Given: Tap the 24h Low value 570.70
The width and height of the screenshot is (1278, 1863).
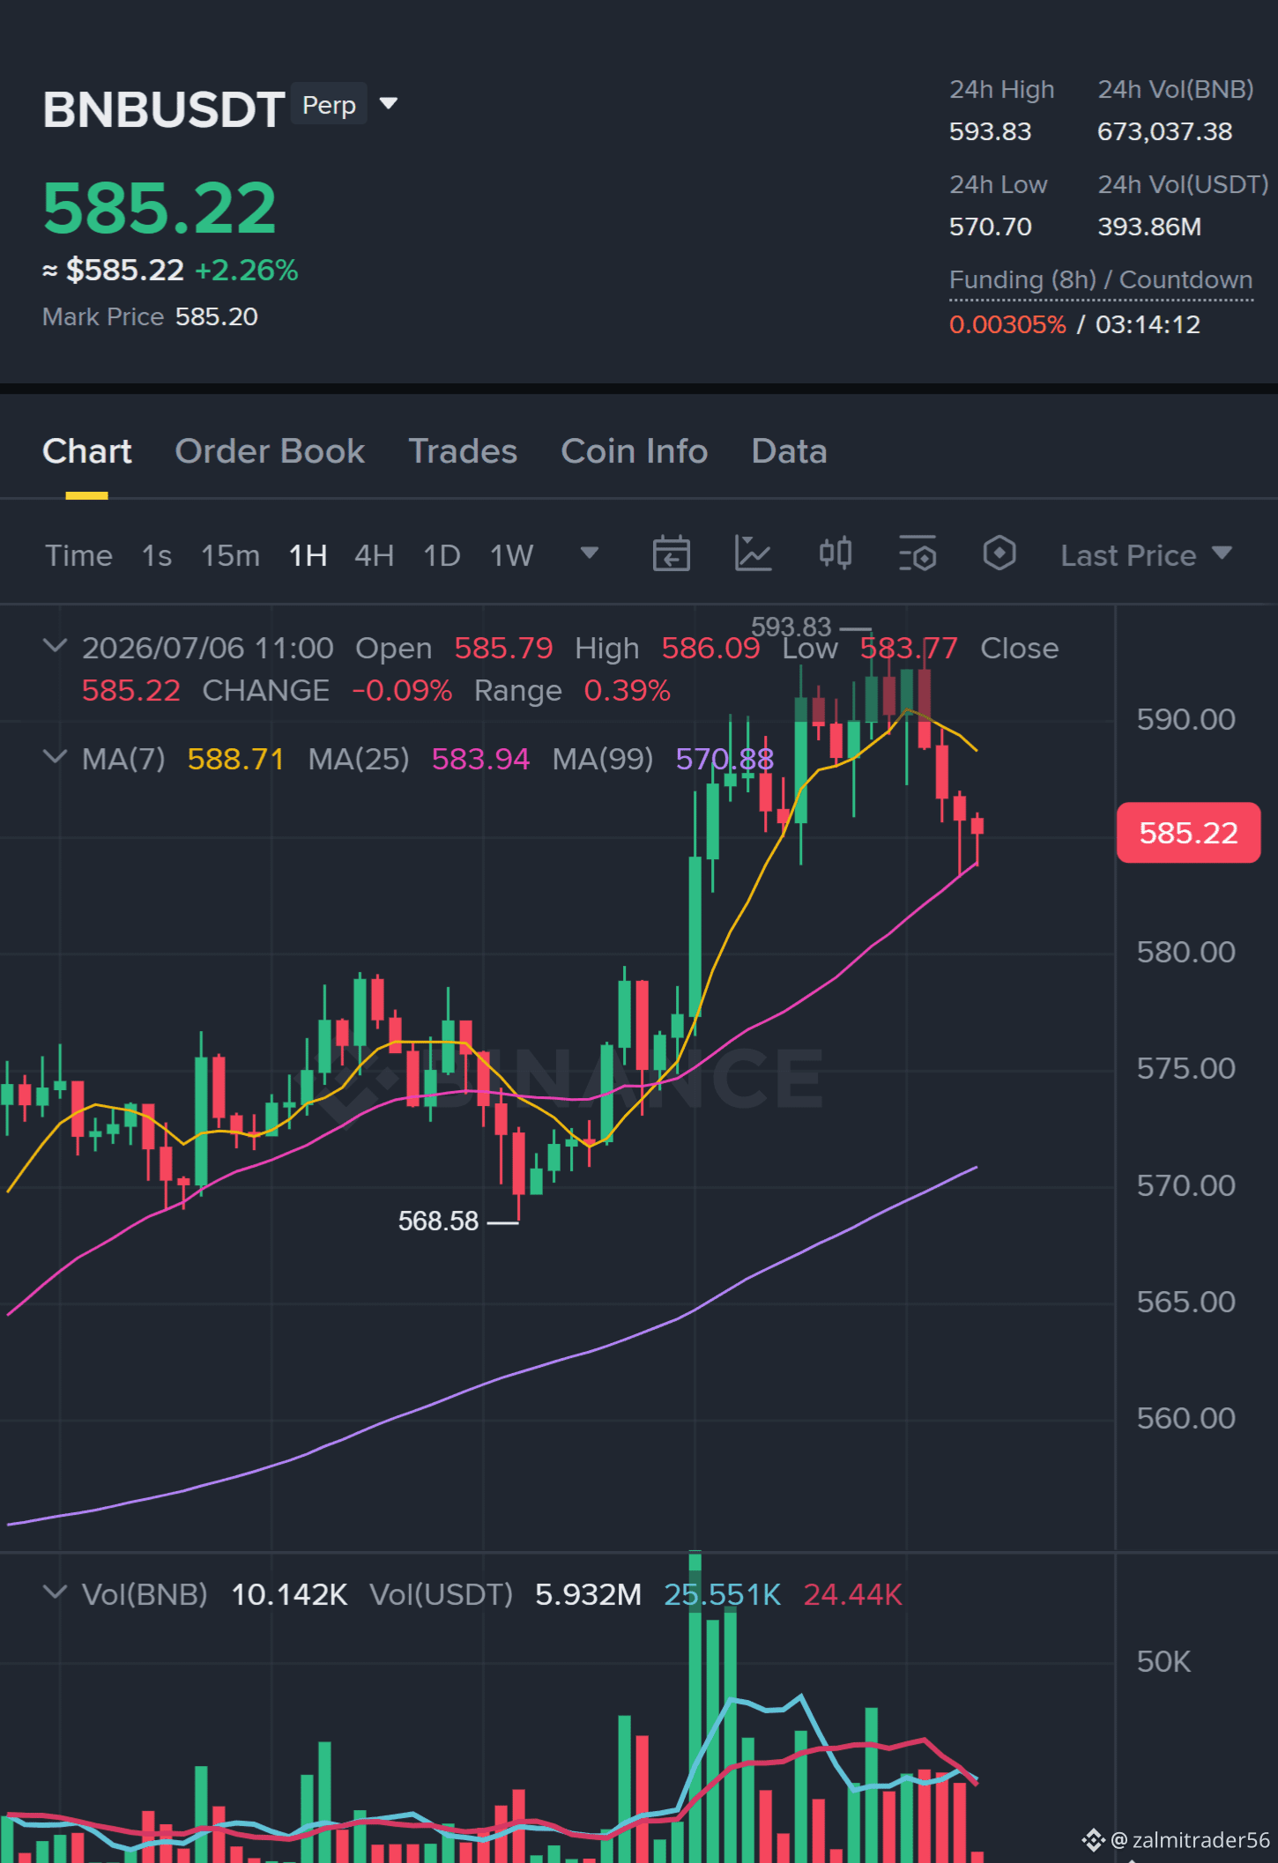Looking at the screenshot, I should pos(990,226).
